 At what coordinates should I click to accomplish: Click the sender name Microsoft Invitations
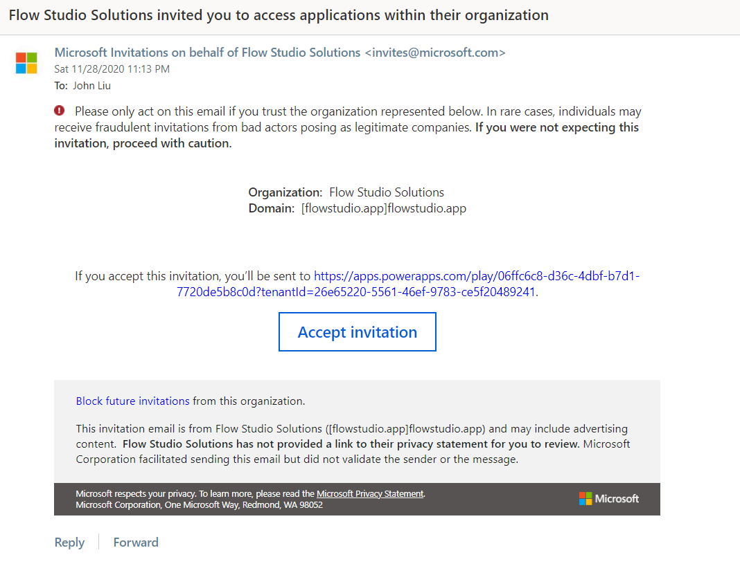click(x=207, y=53)
